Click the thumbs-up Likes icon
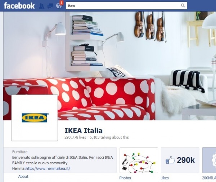Screen dimensions: 216x182 pos(170,160)
